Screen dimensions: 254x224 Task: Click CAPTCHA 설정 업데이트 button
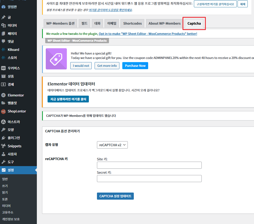115,196
